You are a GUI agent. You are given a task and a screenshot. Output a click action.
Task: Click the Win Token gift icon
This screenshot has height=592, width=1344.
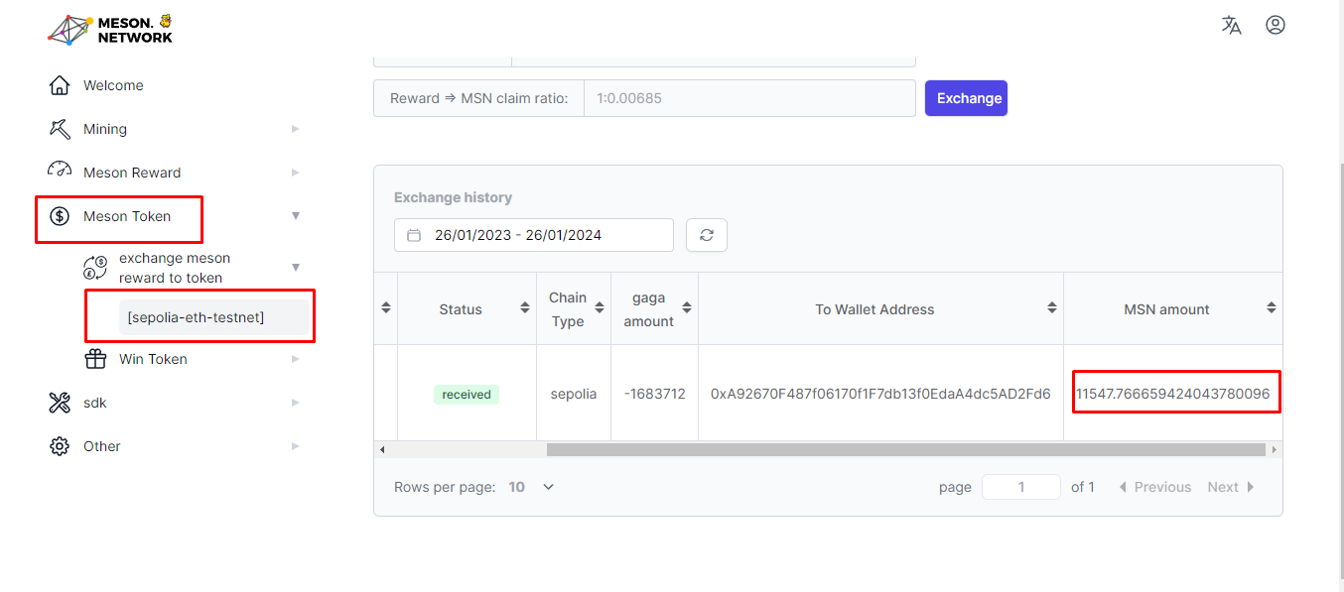click(x=95, y=359)
